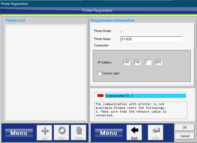This screenshot has width=197, height=143.
Task: Click the 'IP Address' label
Action: point(105,62)
